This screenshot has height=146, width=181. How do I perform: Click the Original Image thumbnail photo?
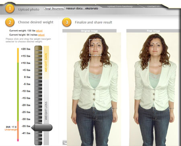tap(94, 89)
